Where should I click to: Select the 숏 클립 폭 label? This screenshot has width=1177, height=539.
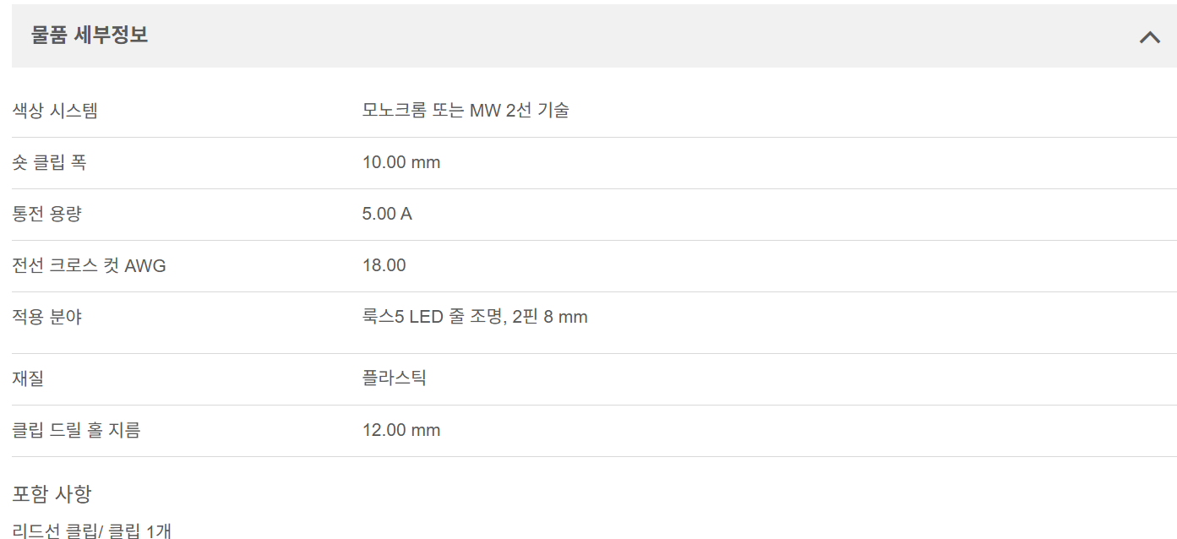click(x=49, y=162)
